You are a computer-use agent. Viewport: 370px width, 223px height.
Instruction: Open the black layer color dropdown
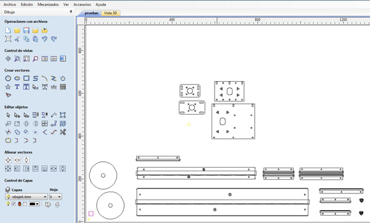coord(34,204)
